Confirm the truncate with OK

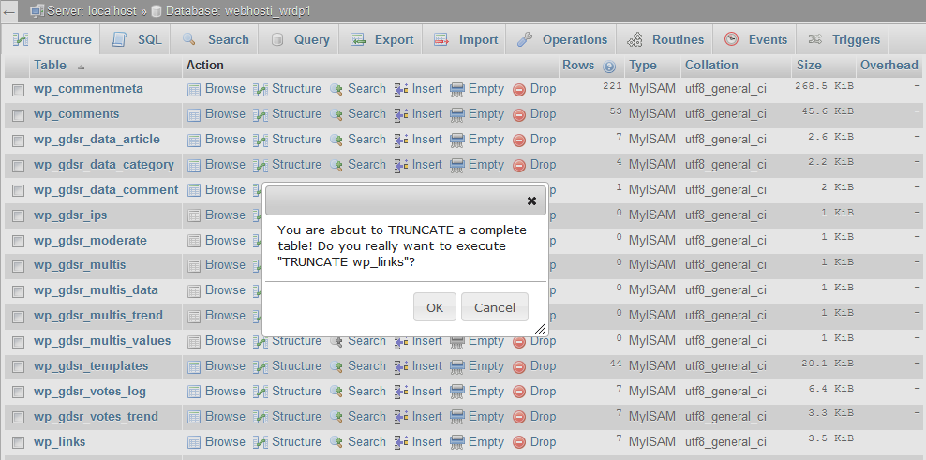(435, 307)
